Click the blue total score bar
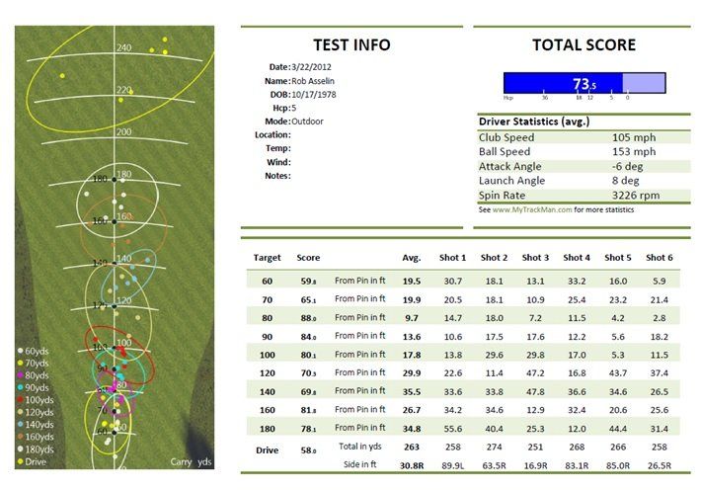701x490 pixels. pos(564,83)
